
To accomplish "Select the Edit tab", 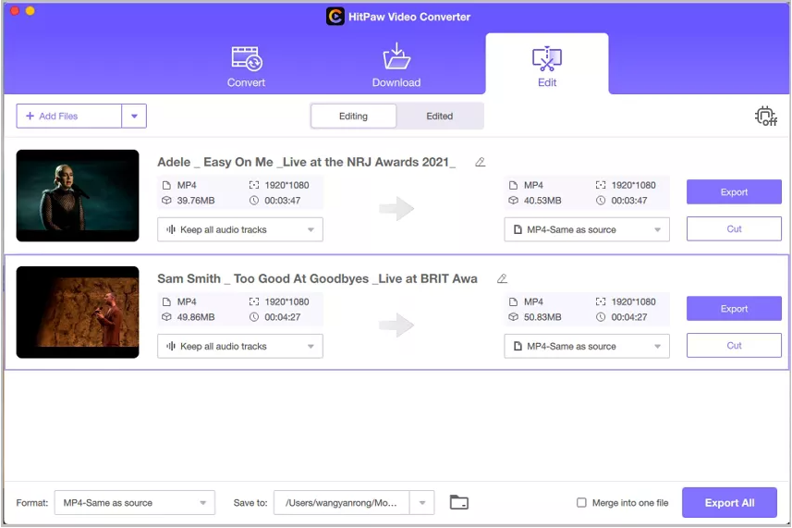I will 547,65.
